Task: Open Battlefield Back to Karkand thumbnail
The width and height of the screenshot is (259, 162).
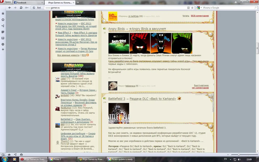Action: 119,113
